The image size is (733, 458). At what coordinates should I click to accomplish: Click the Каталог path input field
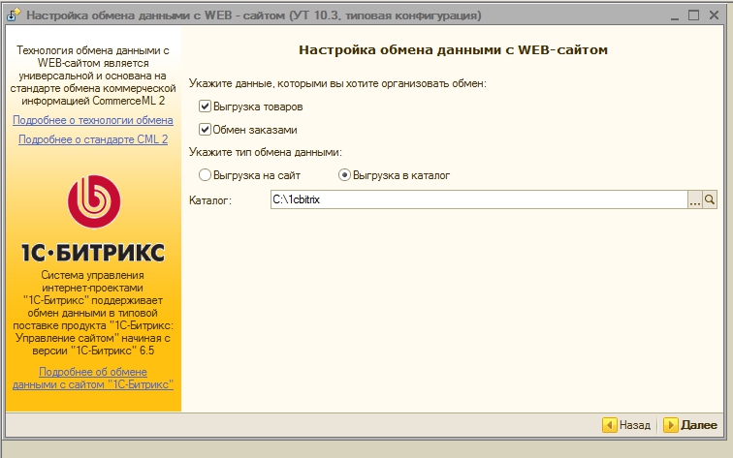click(479, 199)
